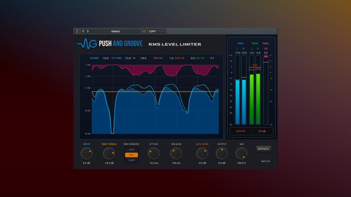
Task: Click the 100.0 % mix value
Action: pyautogui.click(x=242, y=163)
